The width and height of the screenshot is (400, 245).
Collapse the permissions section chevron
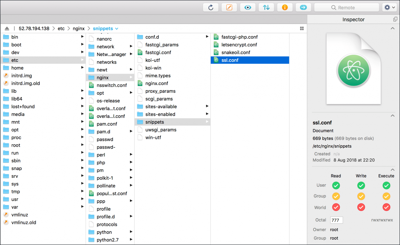pos(392,170)
